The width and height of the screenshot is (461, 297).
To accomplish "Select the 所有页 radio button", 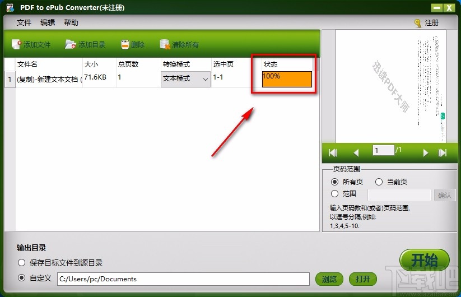I will tap(334, 182).
